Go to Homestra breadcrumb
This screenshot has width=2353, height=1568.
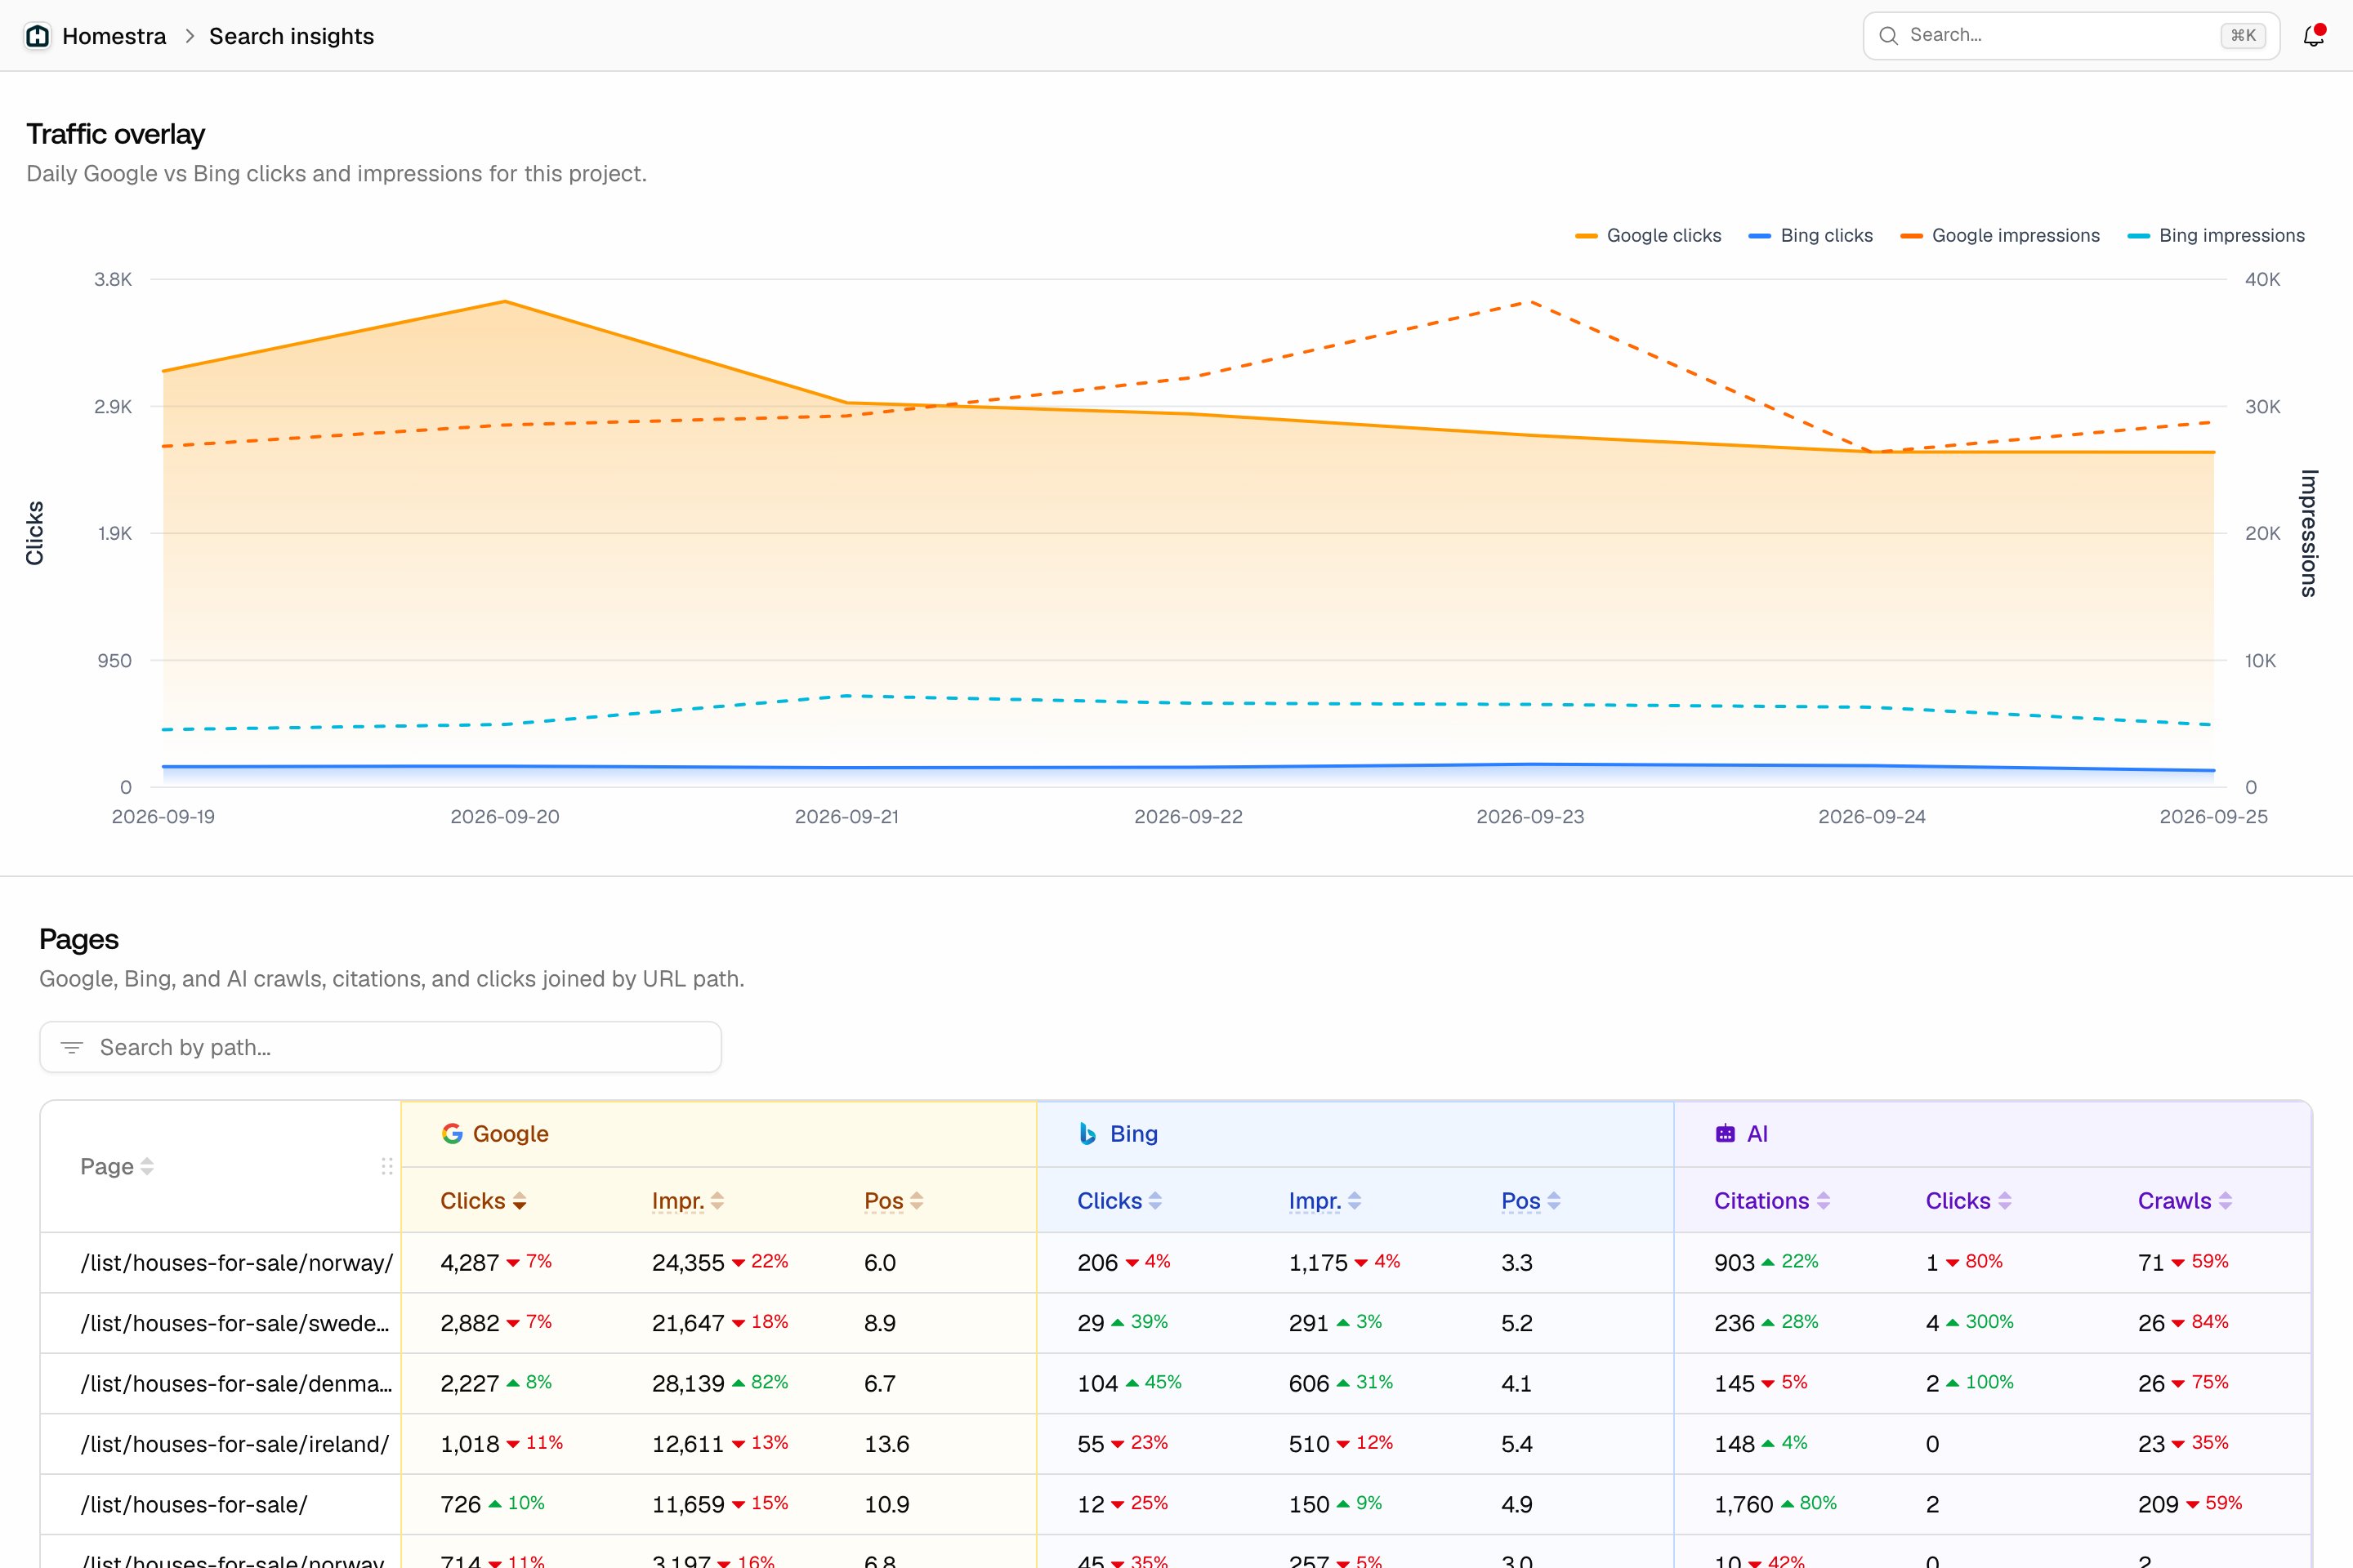pyautogui.click(x=114, y=36)
